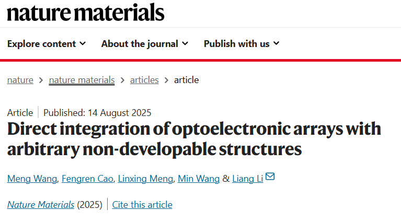Expand the About the journal arrow
This screenshot has width=401, height=222.
[x=185, y=43]
